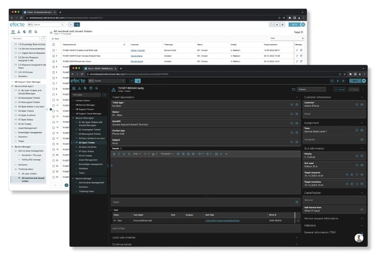This screenshot has width=375, height=254.
Task: Open the person sidebar icon in dark window
Action: pos(79,88)
